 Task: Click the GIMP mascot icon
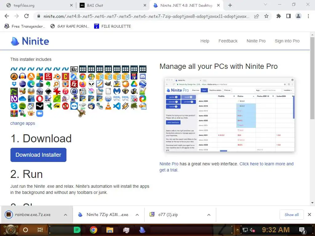pos(108,84)
